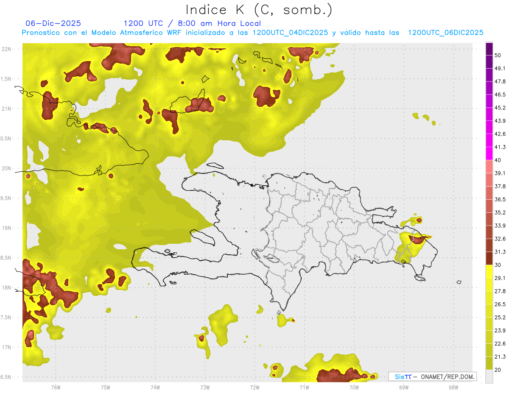Click the "19N" latitude label

click(7, 228)
